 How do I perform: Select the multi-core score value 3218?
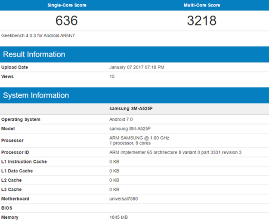coord(202,21)
